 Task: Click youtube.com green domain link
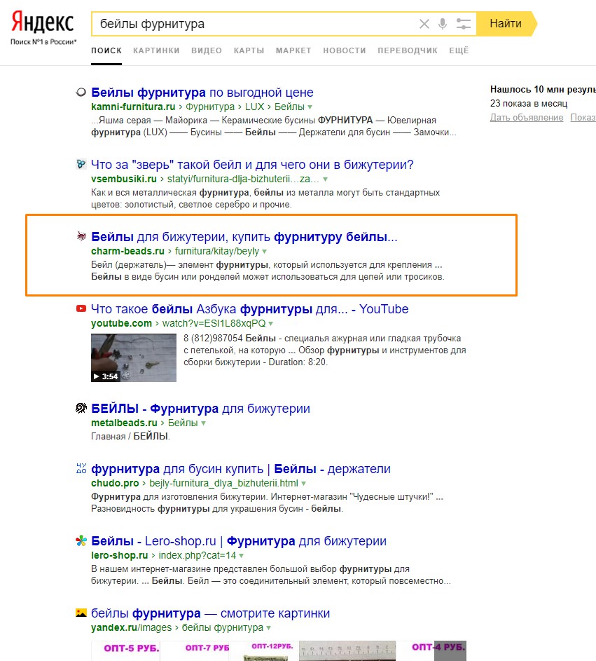click(x=121, y=323)
